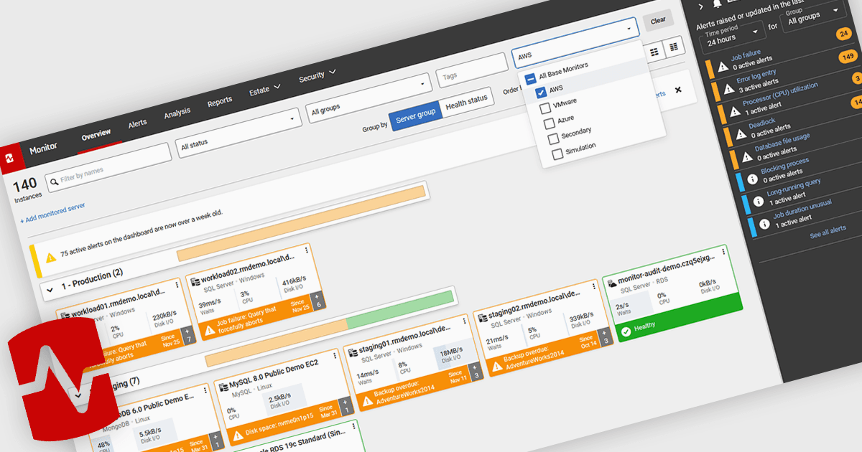
Task: Check the VMware base monitor checkbox
Action: click(545, 108)
